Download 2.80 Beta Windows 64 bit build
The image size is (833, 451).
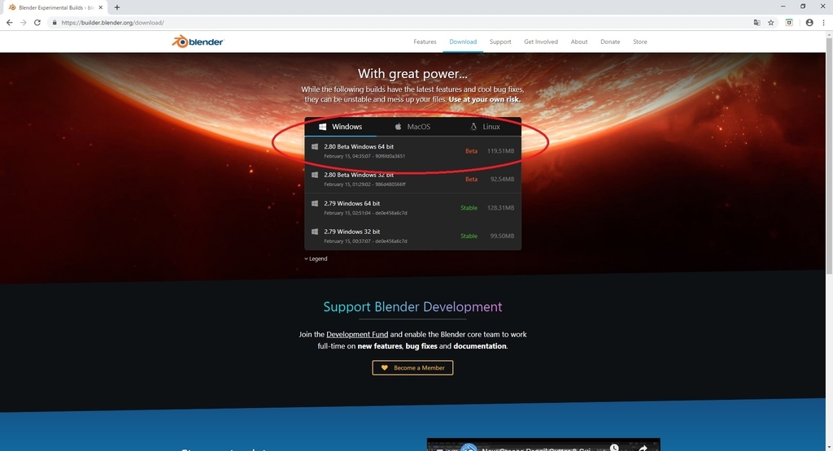[412, 150]
